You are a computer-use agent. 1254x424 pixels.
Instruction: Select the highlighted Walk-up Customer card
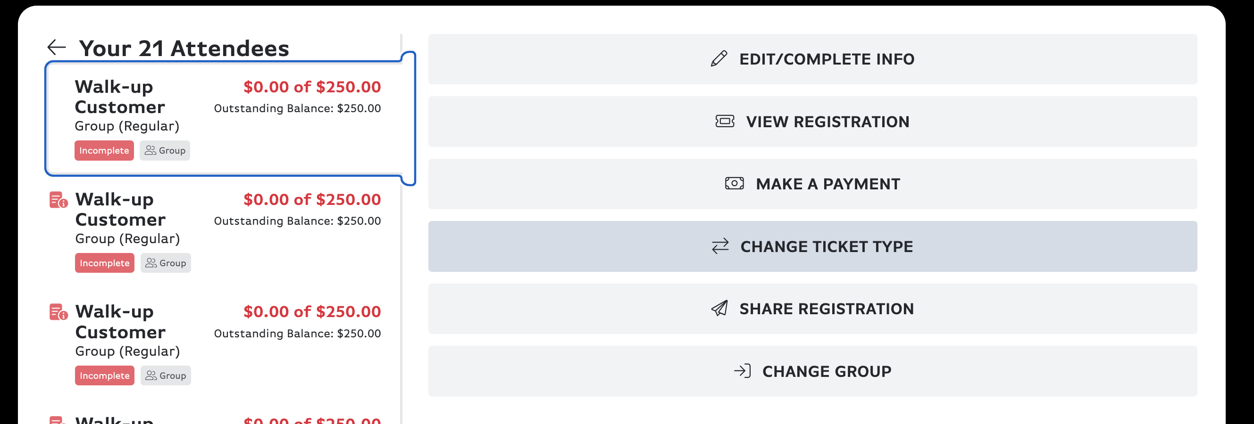pos(229,119)
